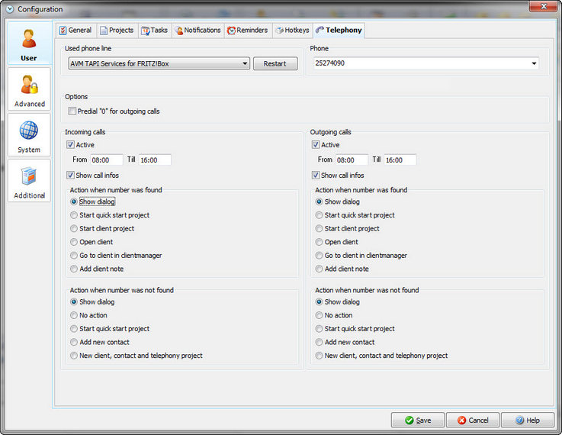Open the System settings section
Viewport: 562px width, 435px height.
click(x=29, y=135)
